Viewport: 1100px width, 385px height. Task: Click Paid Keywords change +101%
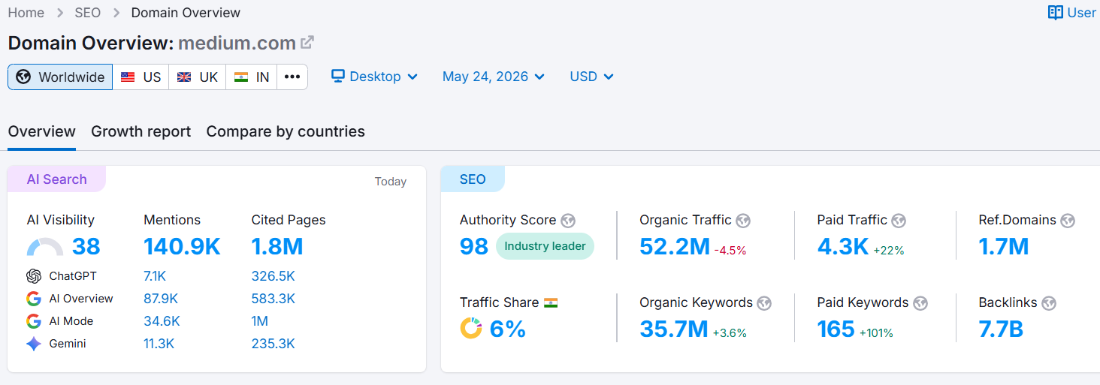click(876, 333)
